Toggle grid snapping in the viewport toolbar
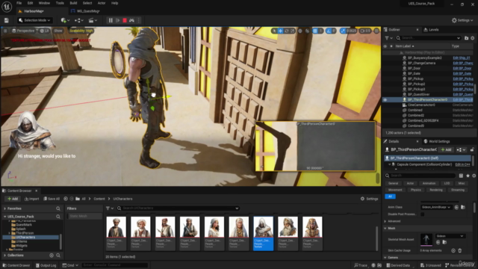Viewport: 478px width, 269px height. tap(315, 31)
